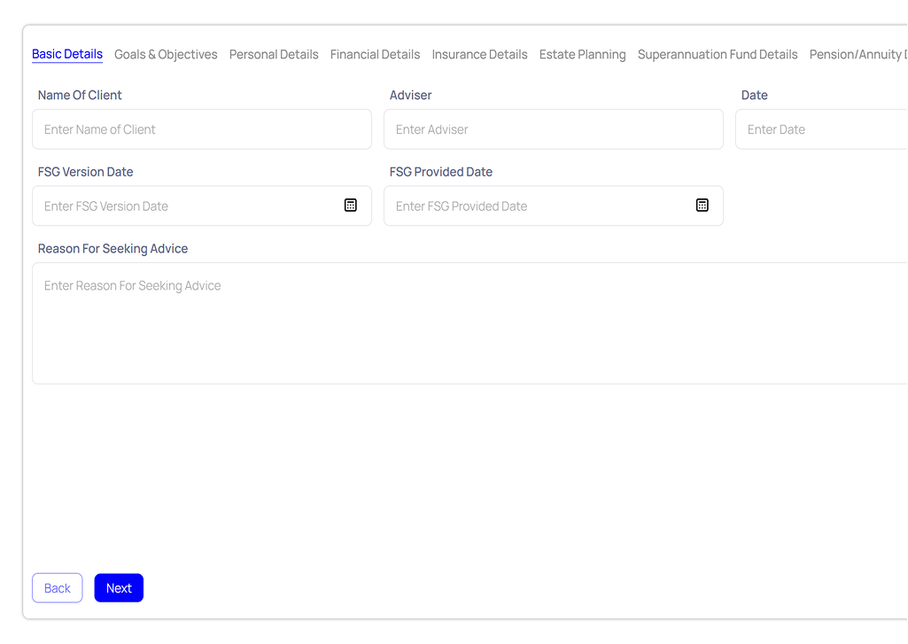Click the 'Reason For Seeking Advice' label text

coord(113,249)
